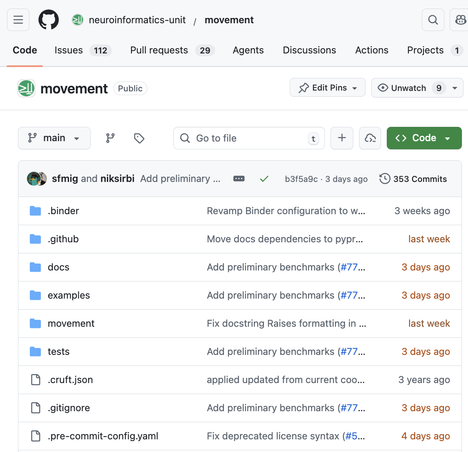Screen dimensions: 468x452
Task: Expand the commit message ellipsis
Action: (x=239, y=179)
